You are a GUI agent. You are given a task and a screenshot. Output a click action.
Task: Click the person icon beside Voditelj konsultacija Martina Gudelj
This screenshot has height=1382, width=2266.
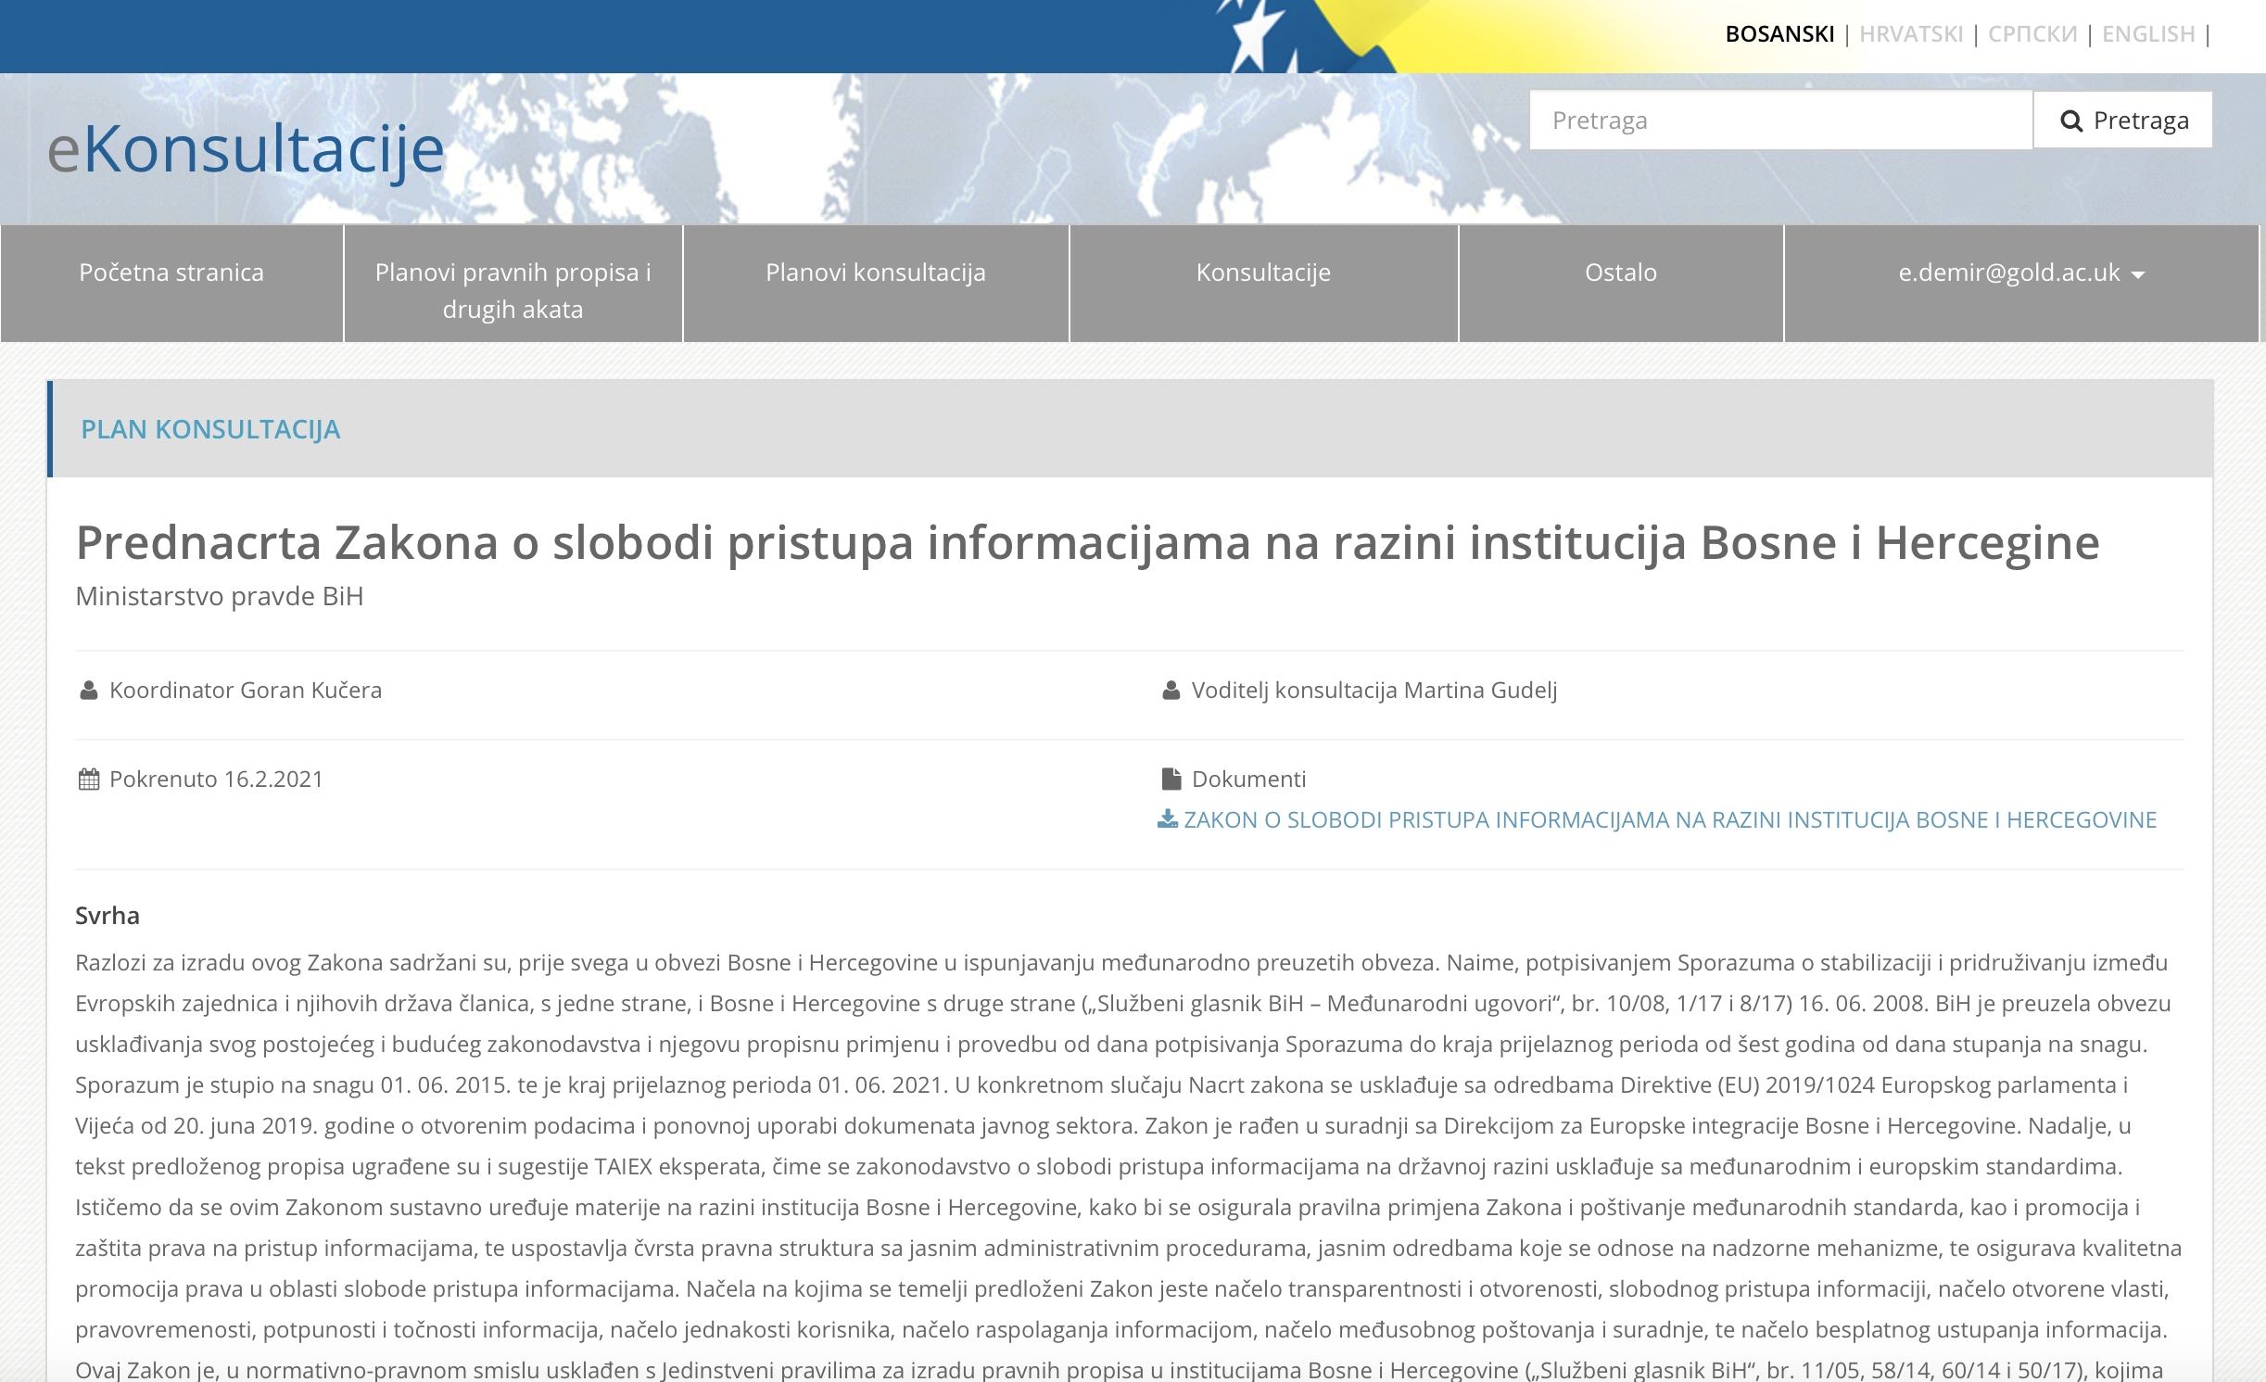1170,690
